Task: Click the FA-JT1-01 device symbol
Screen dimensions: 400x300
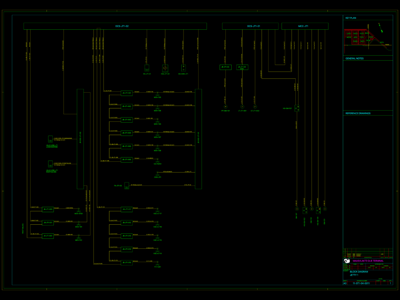Action: click(x=147, y=68)
